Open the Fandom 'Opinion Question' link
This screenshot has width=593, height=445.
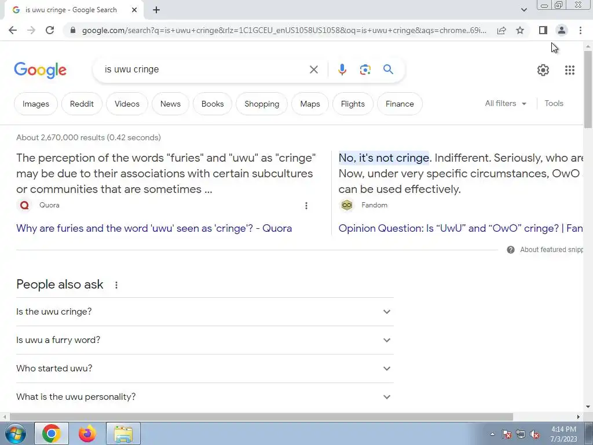(x=460, y=228)
